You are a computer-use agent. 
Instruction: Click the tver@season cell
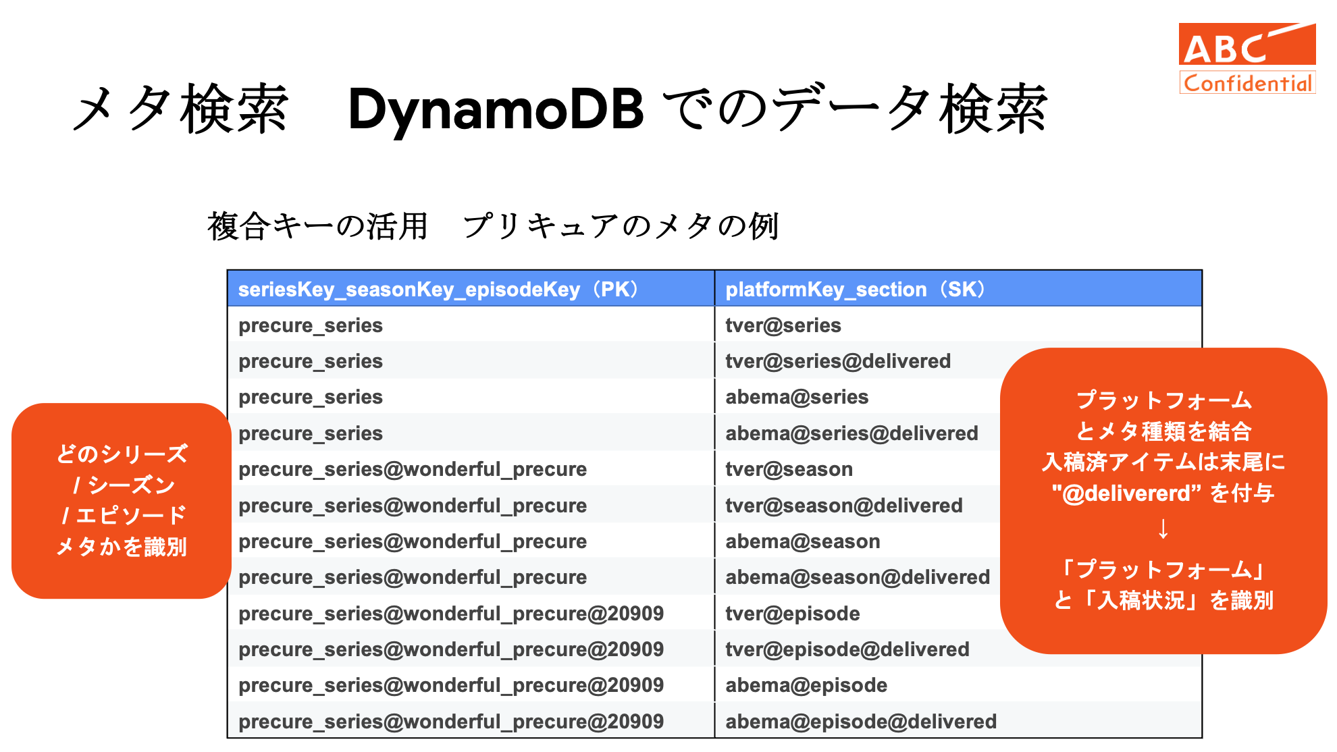pyautogui.click(x=789, y=469)
